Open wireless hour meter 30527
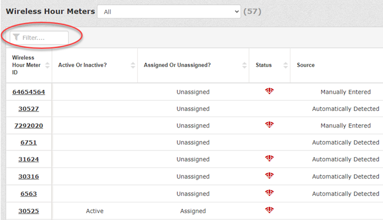 coord(29,109)
